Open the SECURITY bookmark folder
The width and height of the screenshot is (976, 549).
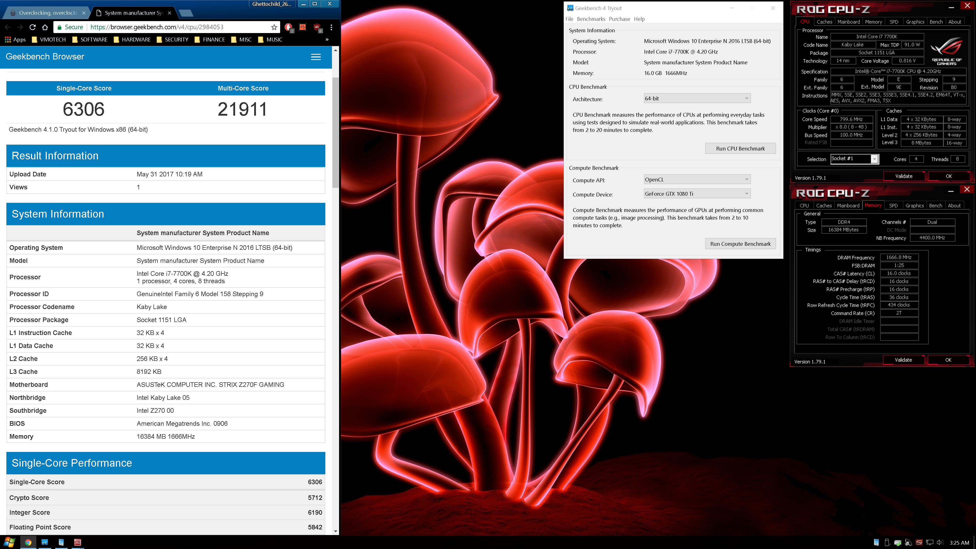pos(172,39)
